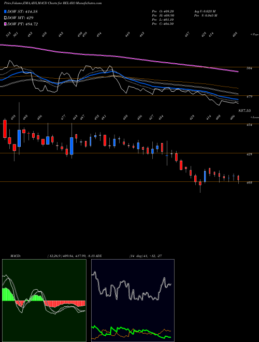Image resolution: width=259 pixels, height=342 pixels.
Task: Click the 425 price level label
Action: pyautogui.click(x=249, y=154)
